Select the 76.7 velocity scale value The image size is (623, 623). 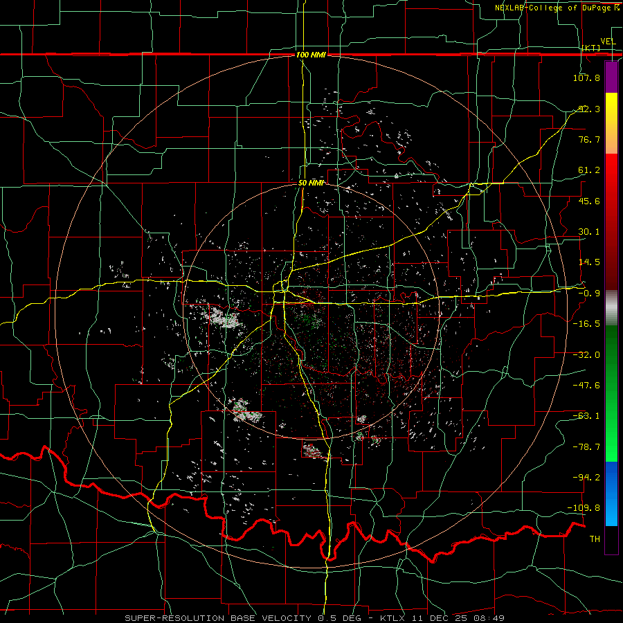tap(589, 139)
